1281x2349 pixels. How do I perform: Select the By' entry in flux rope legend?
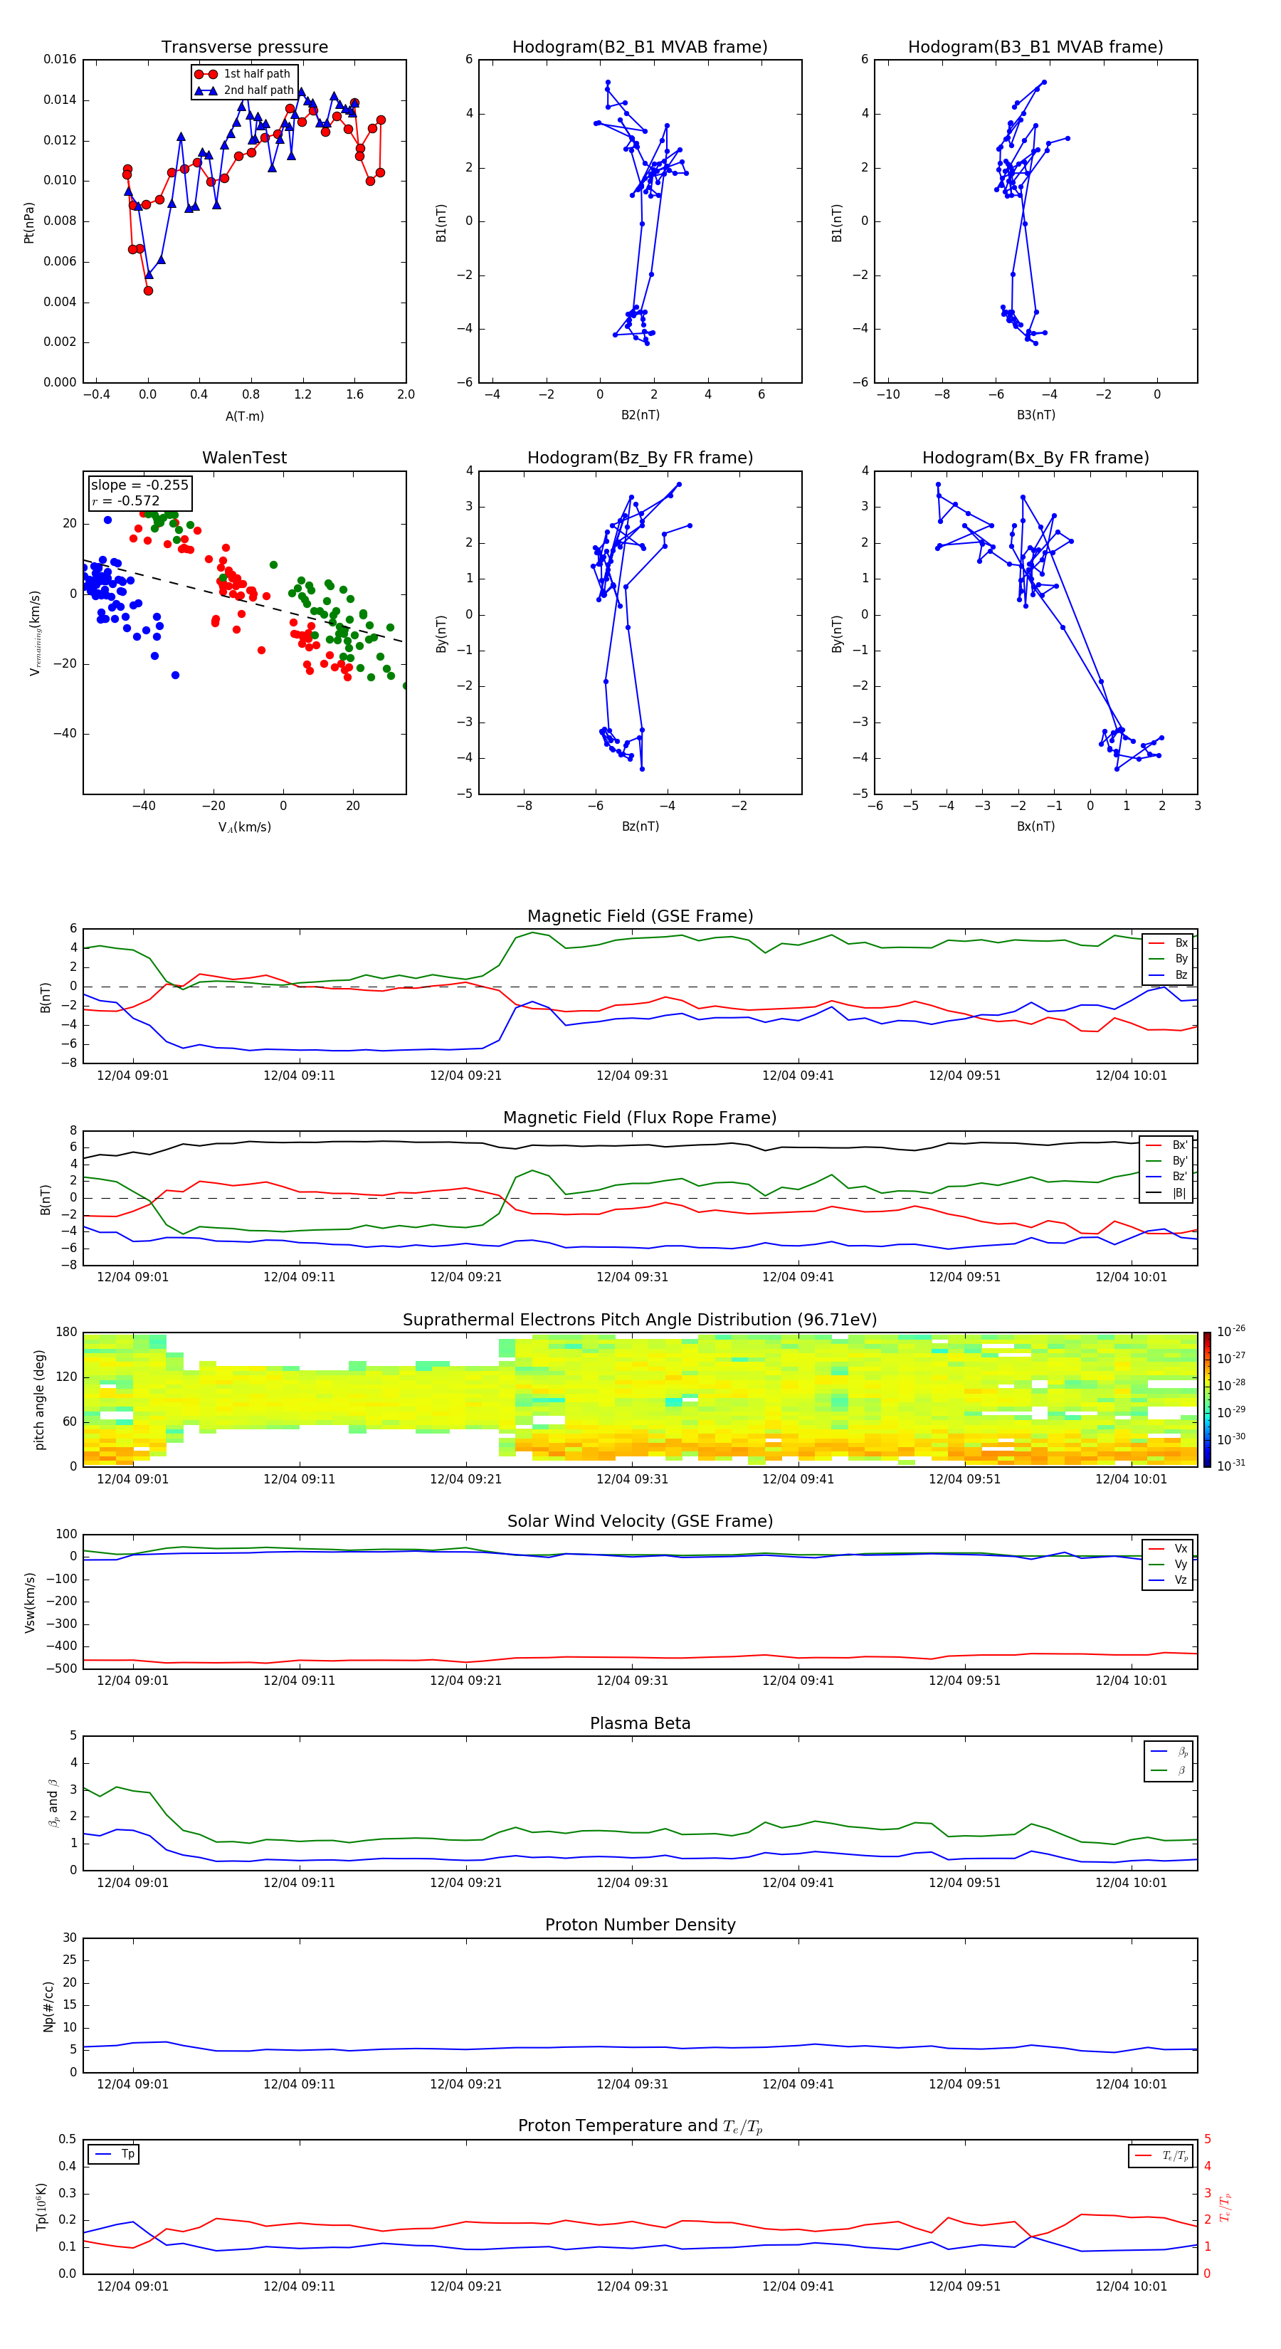pos(1168,1161)
